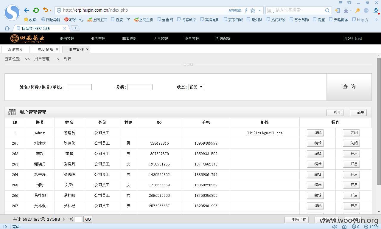Viewport: 381px width, 229px height.
Task: Click the vertical scrollbar thumb
Action: 379,121
